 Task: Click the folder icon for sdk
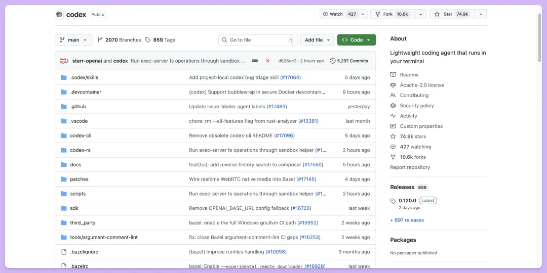[x=63, y=208]
